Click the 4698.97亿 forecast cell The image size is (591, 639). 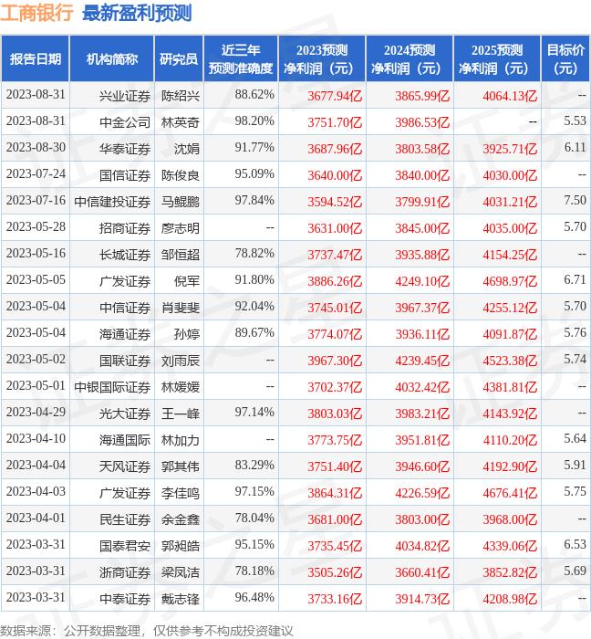(510, 281)
